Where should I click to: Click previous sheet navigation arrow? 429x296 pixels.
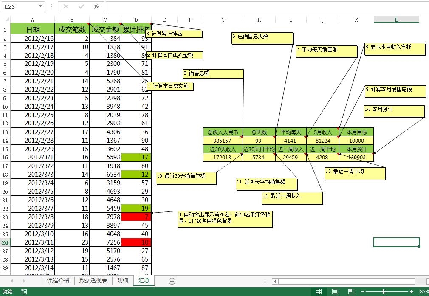(12, 281)
